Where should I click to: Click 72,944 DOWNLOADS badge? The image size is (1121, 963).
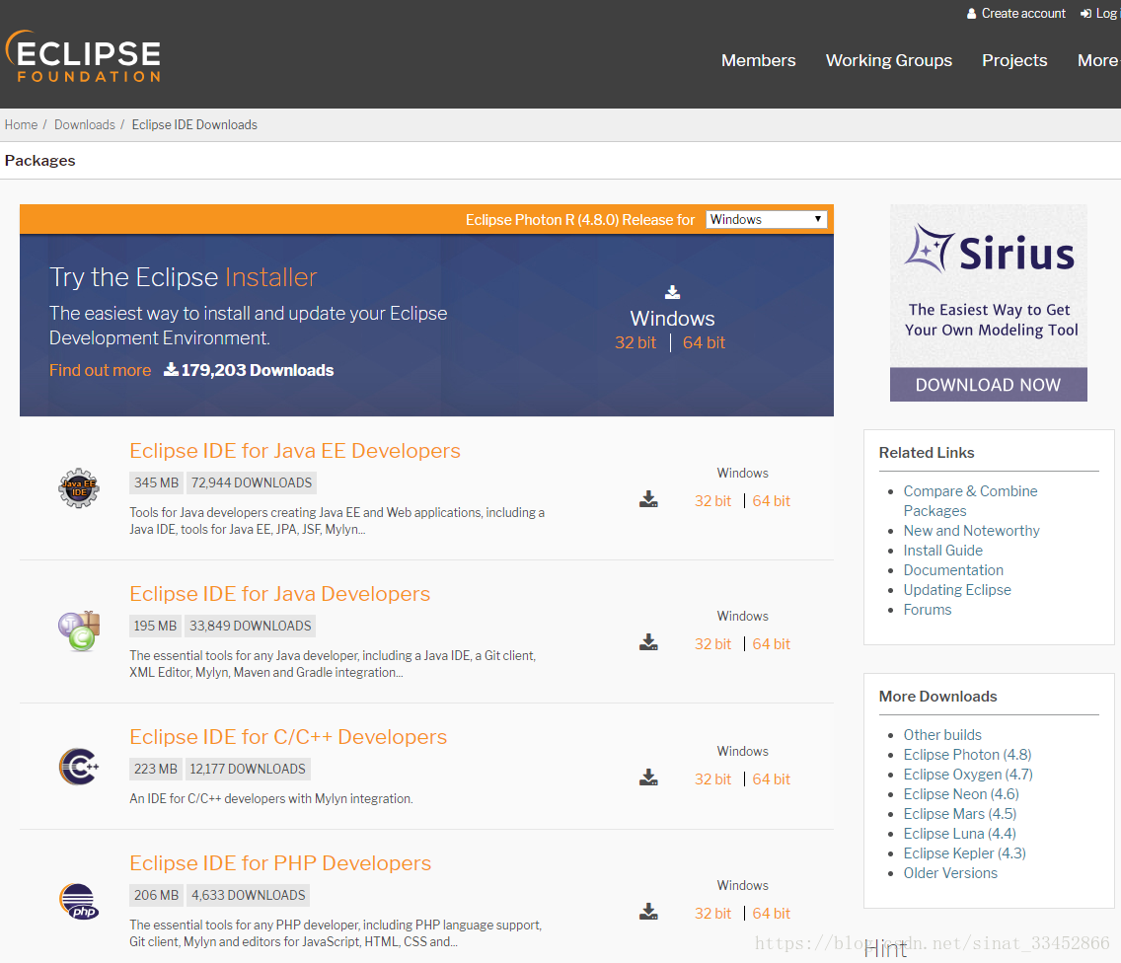(x=251, y=482)
